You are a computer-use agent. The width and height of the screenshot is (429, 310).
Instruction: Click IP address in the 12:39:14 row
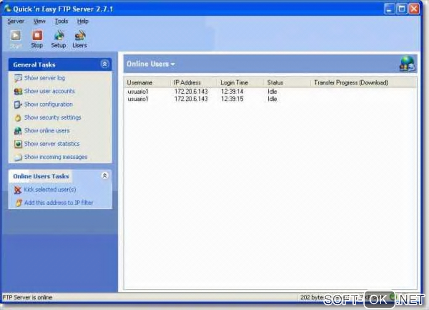[191, 91]
